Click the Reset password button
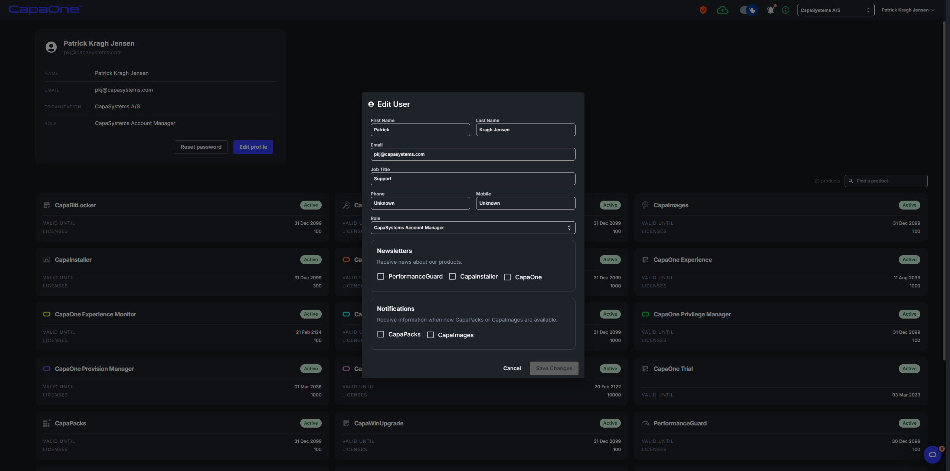 (x=201, y=147)
